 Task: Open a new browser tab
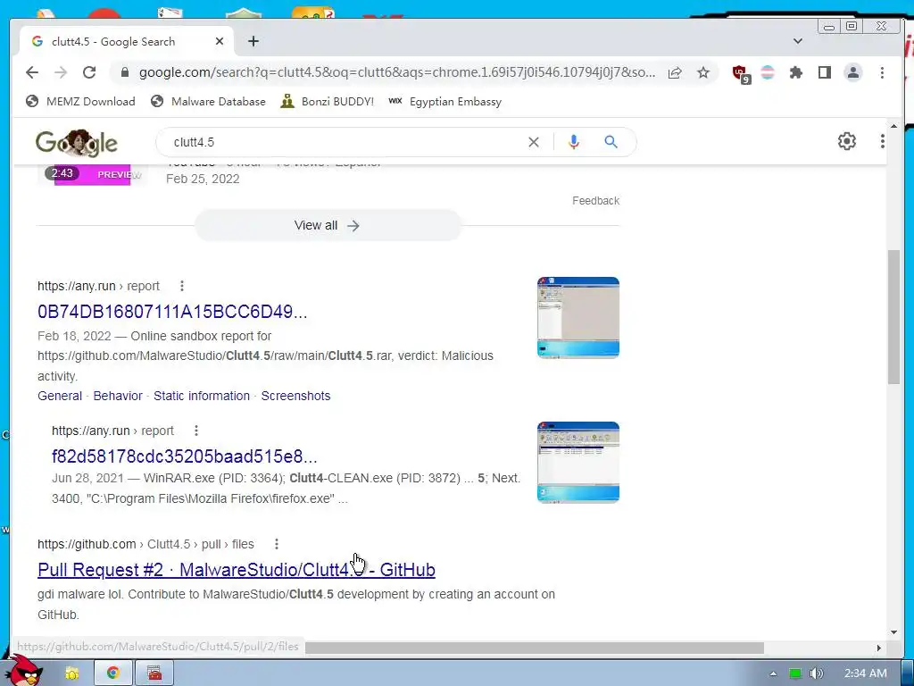click(253, 41)
